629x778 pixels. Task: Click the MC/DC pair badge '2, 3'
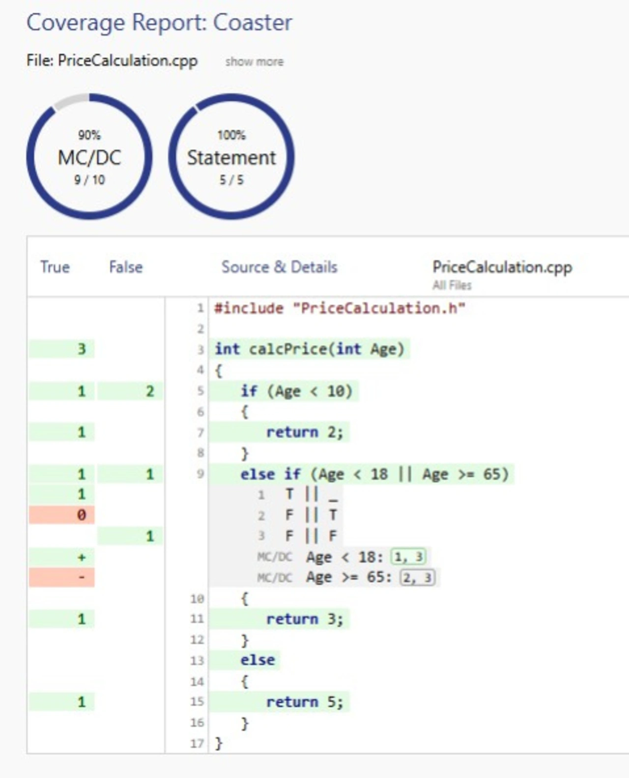click(x=417, y=577)
